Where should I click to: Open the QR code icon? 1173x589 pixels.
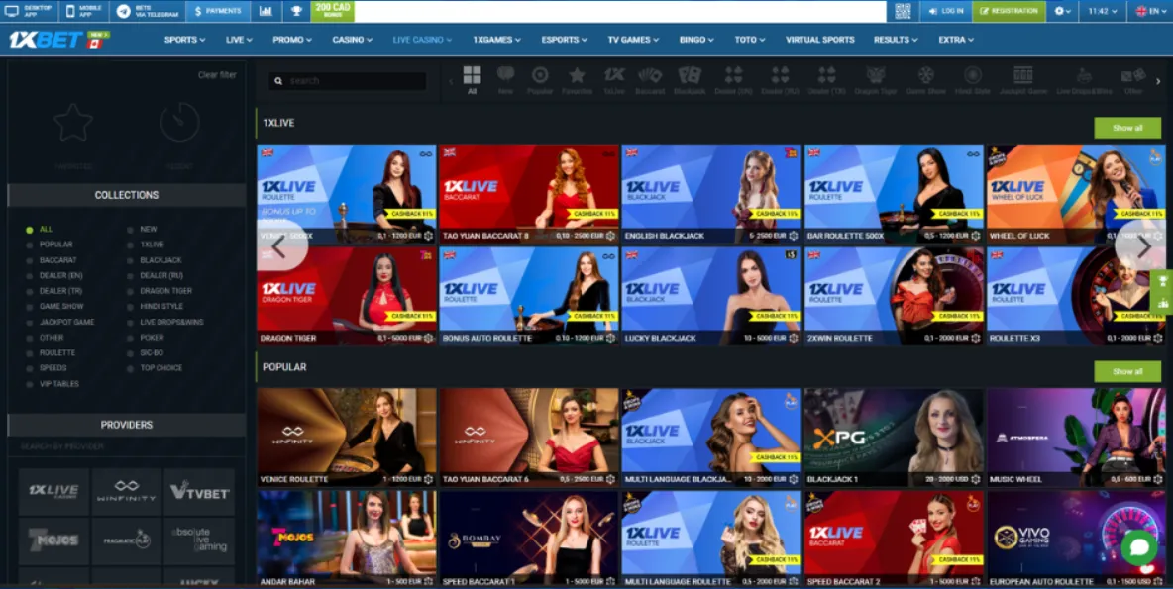pos(903,11)
